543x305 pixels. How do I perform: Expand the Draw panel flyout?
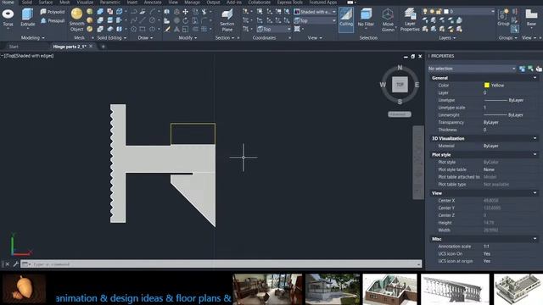pyautogui.click(x=145, y=37)
